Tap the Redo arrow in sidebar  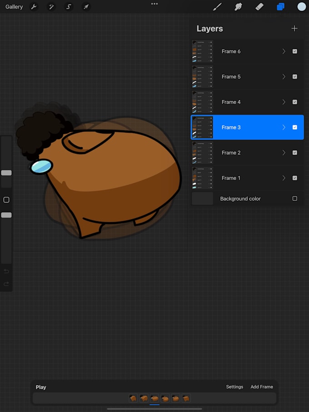(6, 284)
